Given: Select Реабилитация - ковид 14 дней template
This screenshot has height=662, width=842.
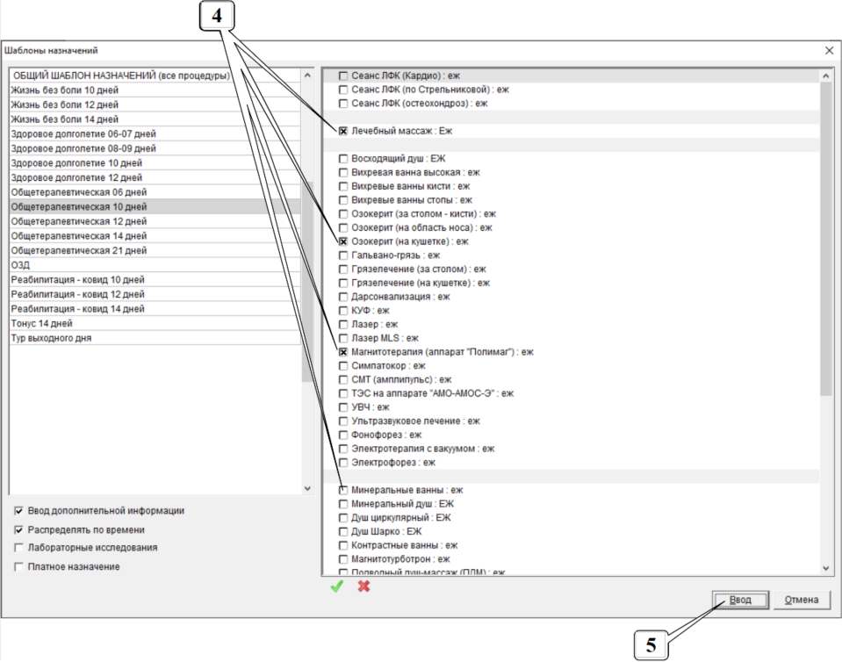Looking at the screenshot, I should tap(77, 309).
